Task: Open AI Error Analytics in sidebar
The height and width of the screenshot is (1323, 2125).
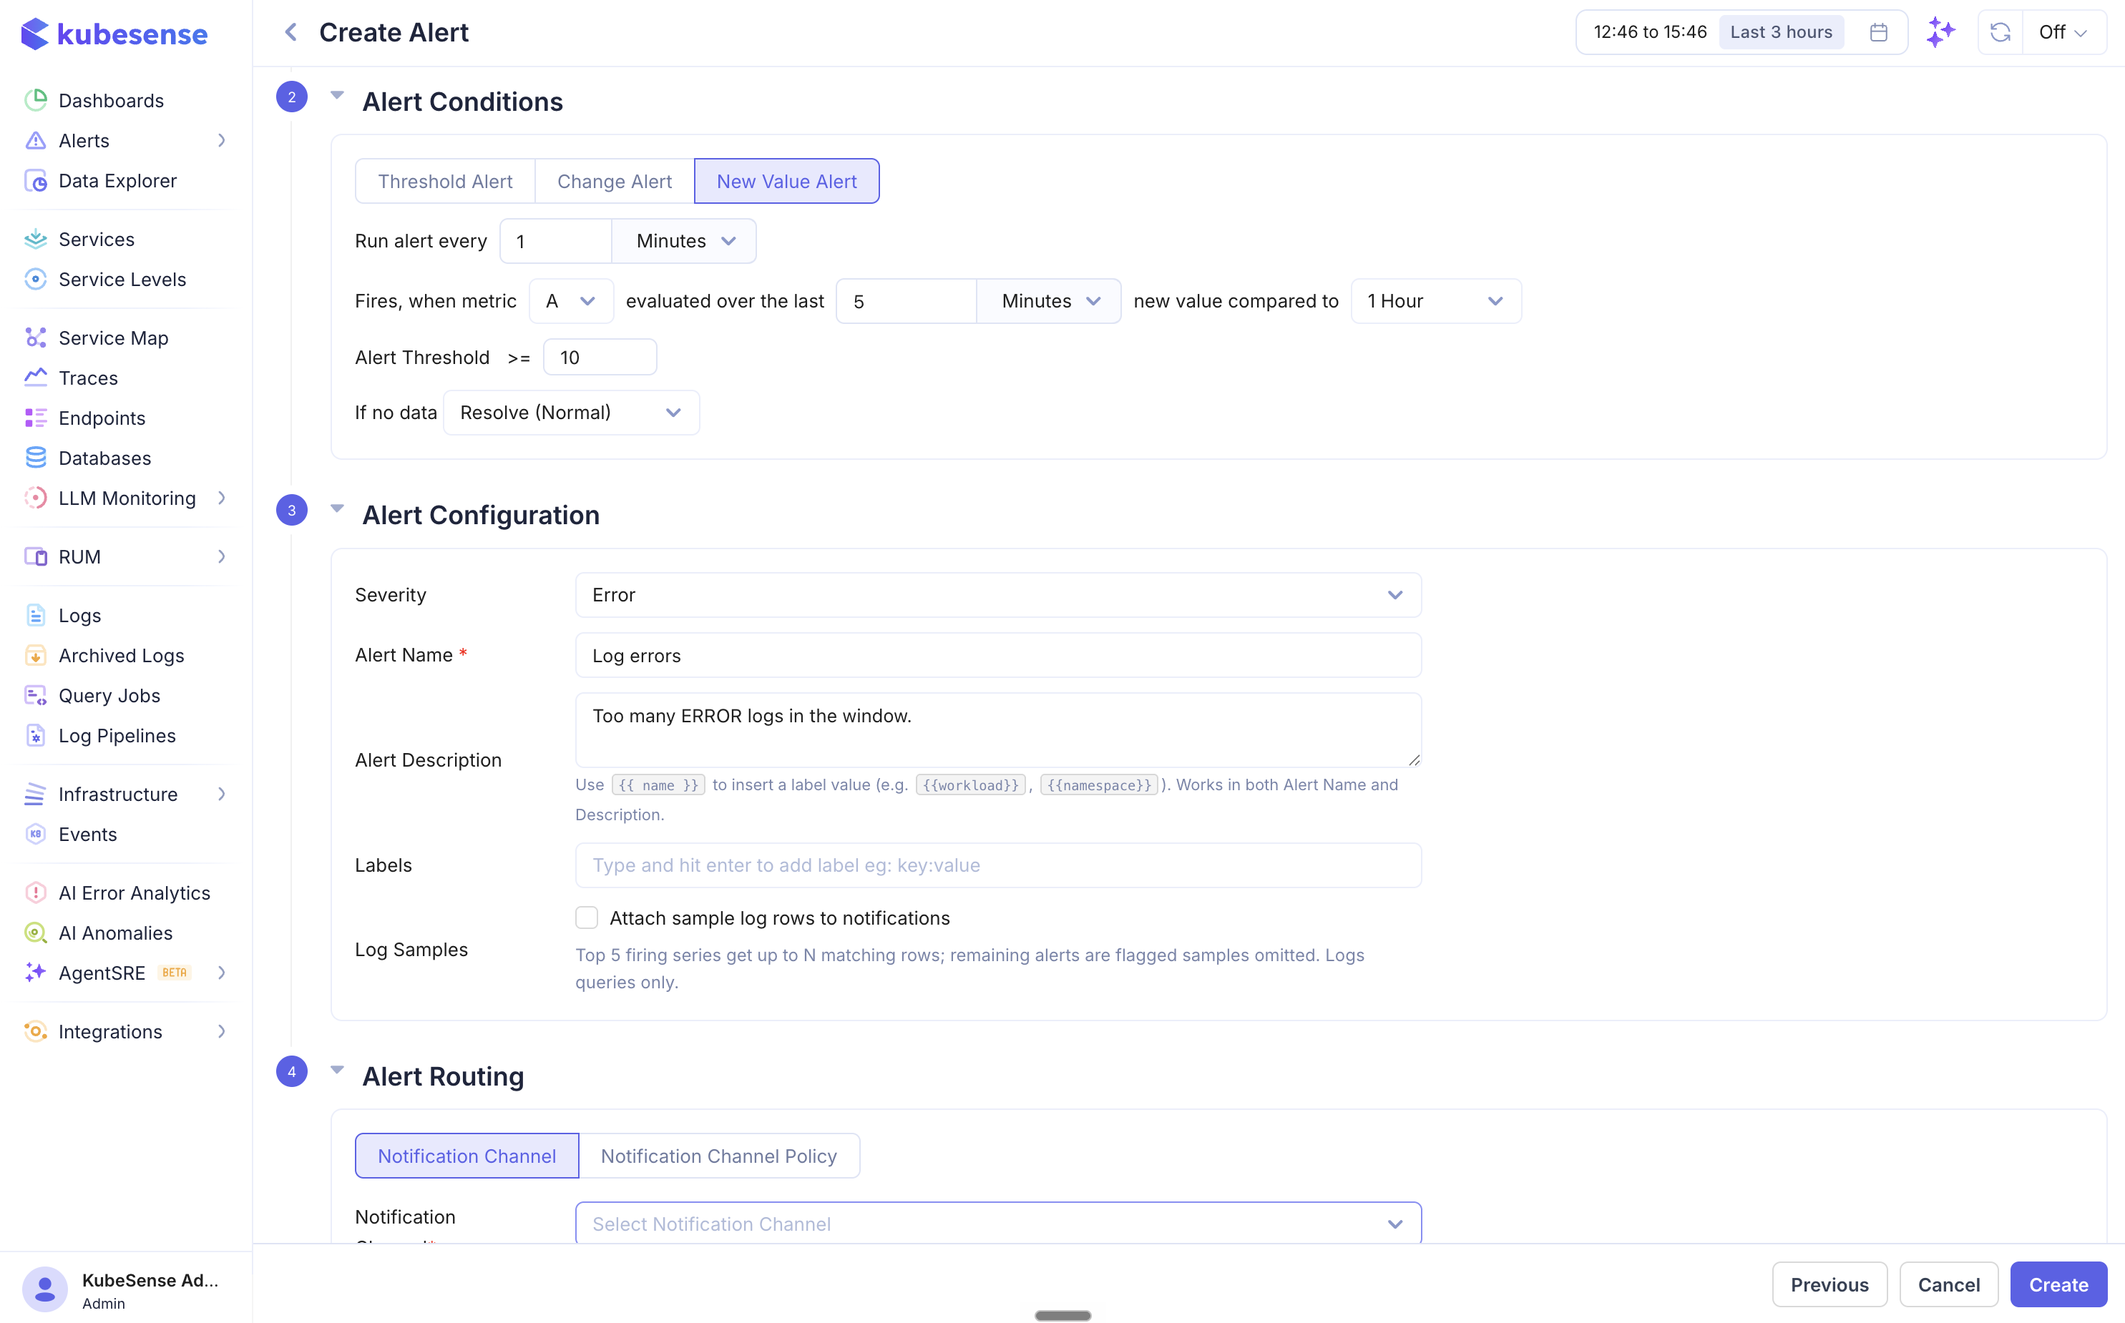Action: point(134,892)
